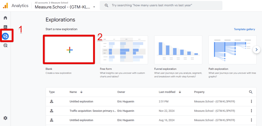The width and height of the screenshot is (262, 126).
Task: Open Traffic acquisition: Session primary exploration
Action: 93,111
